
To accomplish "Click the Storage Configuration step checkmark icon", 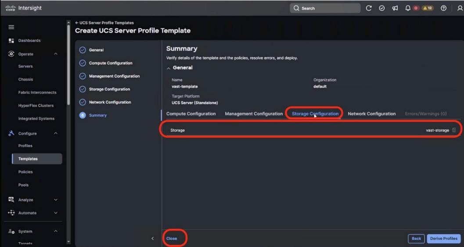I will (x=83, y=89).
